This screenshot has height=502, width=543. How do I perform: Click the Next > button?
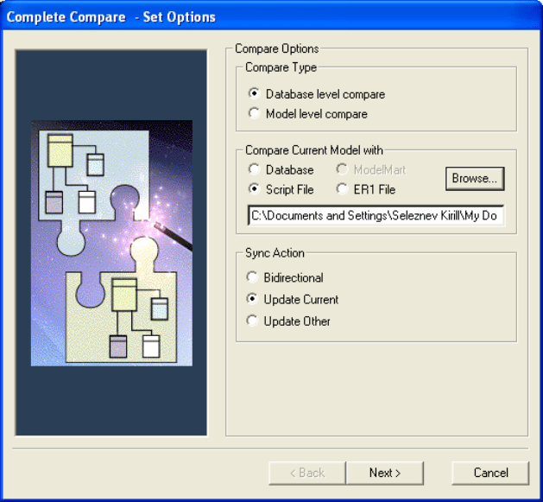[x=384, y=473]
